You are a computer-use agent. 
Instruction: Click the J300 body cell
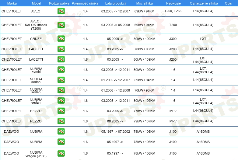(173, 39)
